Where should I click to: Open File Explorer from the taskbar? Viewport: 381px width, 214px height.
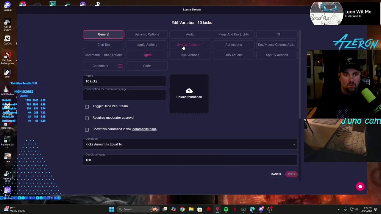click(x=191, y=209)
